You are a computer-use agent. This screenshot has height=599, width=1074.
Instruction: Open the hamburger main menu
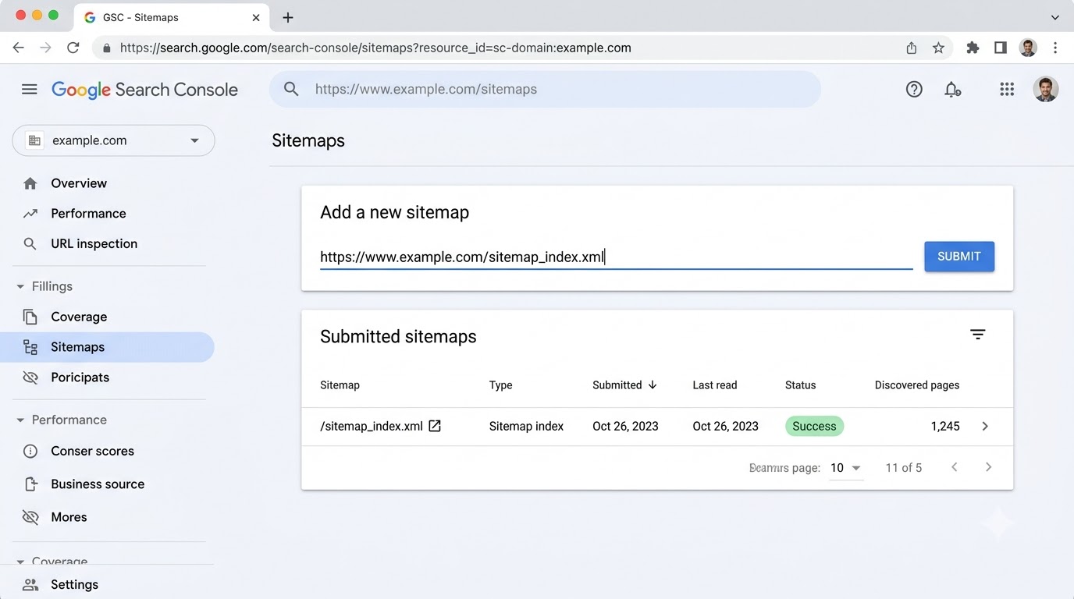[30, 90]
